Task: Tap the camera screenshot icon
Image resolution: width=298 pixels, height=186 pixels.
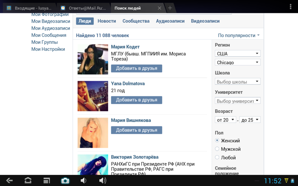Action: [65, 181]
